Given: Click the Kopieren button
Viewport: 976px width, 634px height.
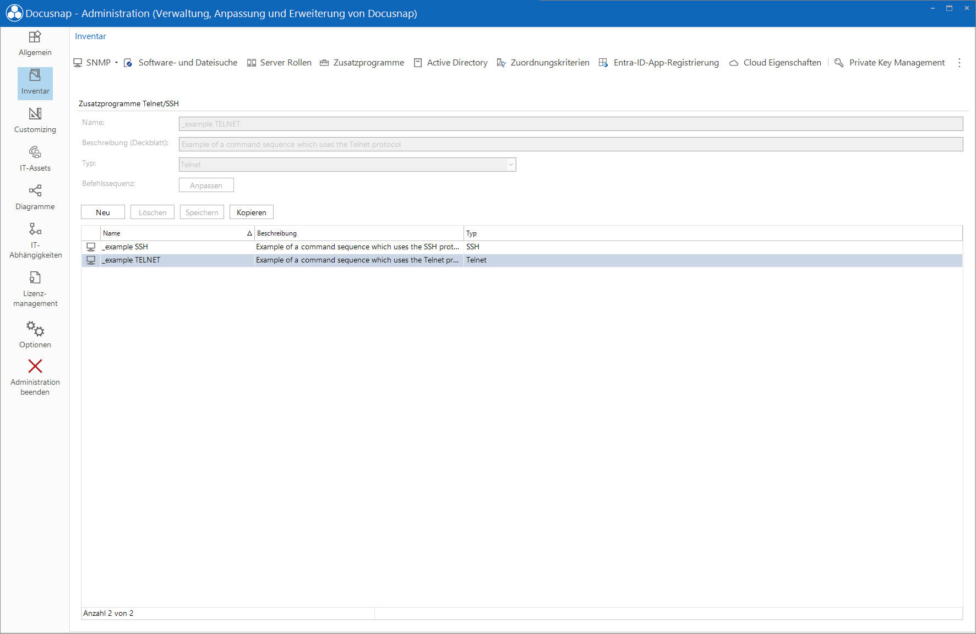Looking at the screenshot, I should (252, 212).
